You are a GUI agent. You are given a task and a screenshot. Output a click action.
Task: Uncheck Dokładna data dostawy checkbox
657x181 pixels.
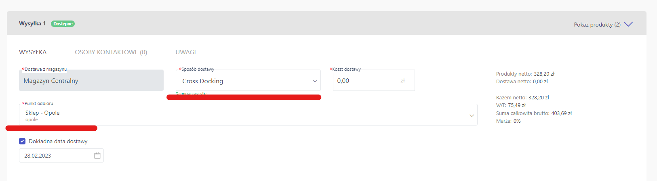pos(22,141)
